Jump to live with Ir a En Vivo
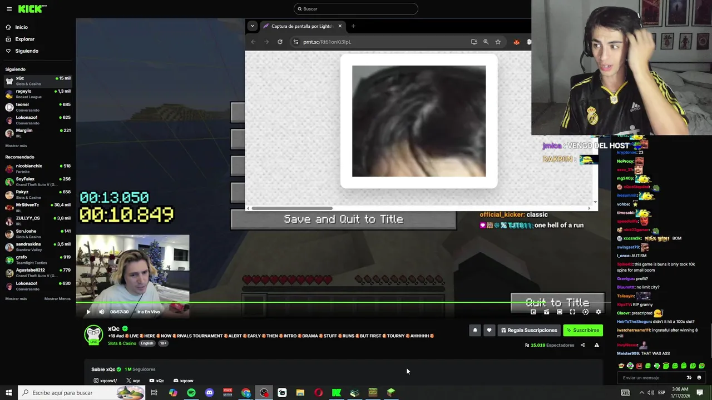The height and width of the screenshot is (400, 712). 149,312
